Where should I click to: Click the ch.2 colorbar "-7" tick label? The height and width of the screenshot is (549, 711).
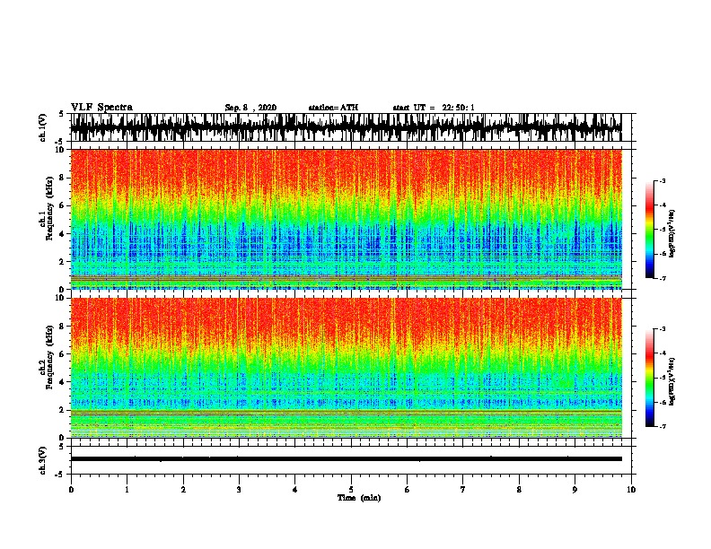click(x=662, y=426)
